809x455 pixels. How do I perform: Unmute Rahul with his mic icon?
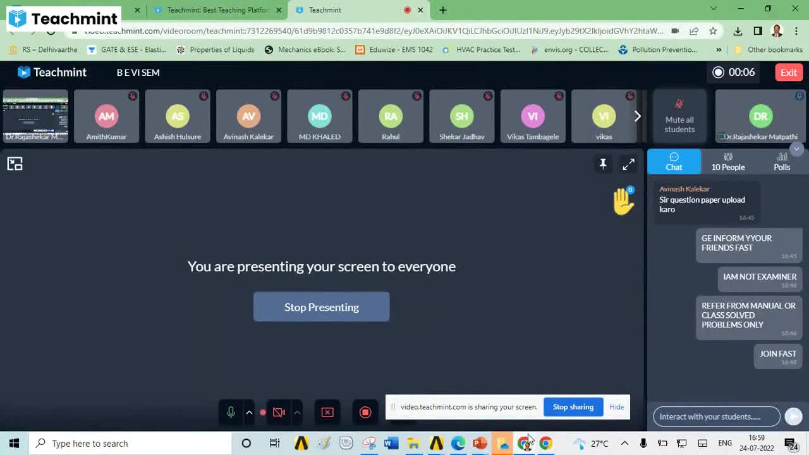pos(417,96)
